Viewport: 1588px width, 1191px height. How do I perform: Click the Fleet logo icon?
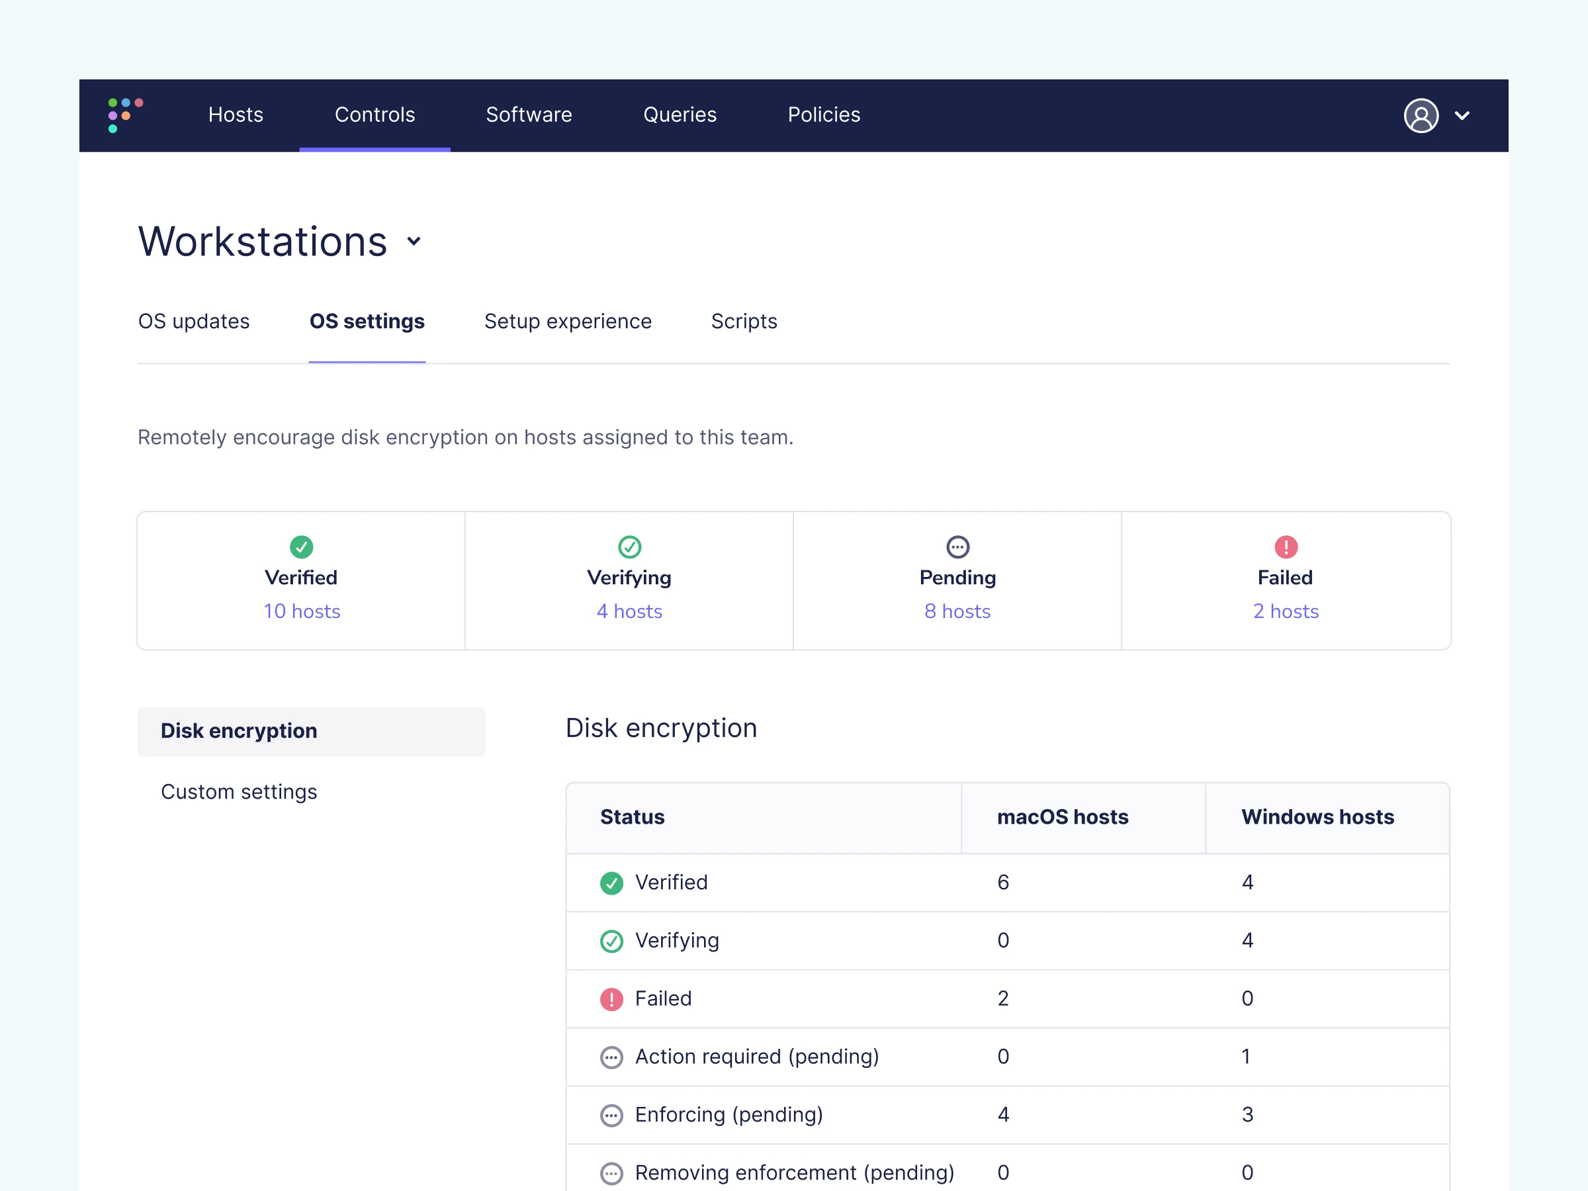[125, 115]
